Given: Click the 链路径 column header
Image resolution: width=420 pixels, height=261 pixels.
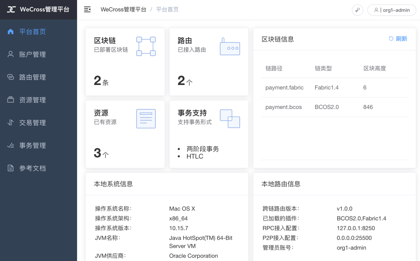Looking at the screenshot, I should [274, 68].
